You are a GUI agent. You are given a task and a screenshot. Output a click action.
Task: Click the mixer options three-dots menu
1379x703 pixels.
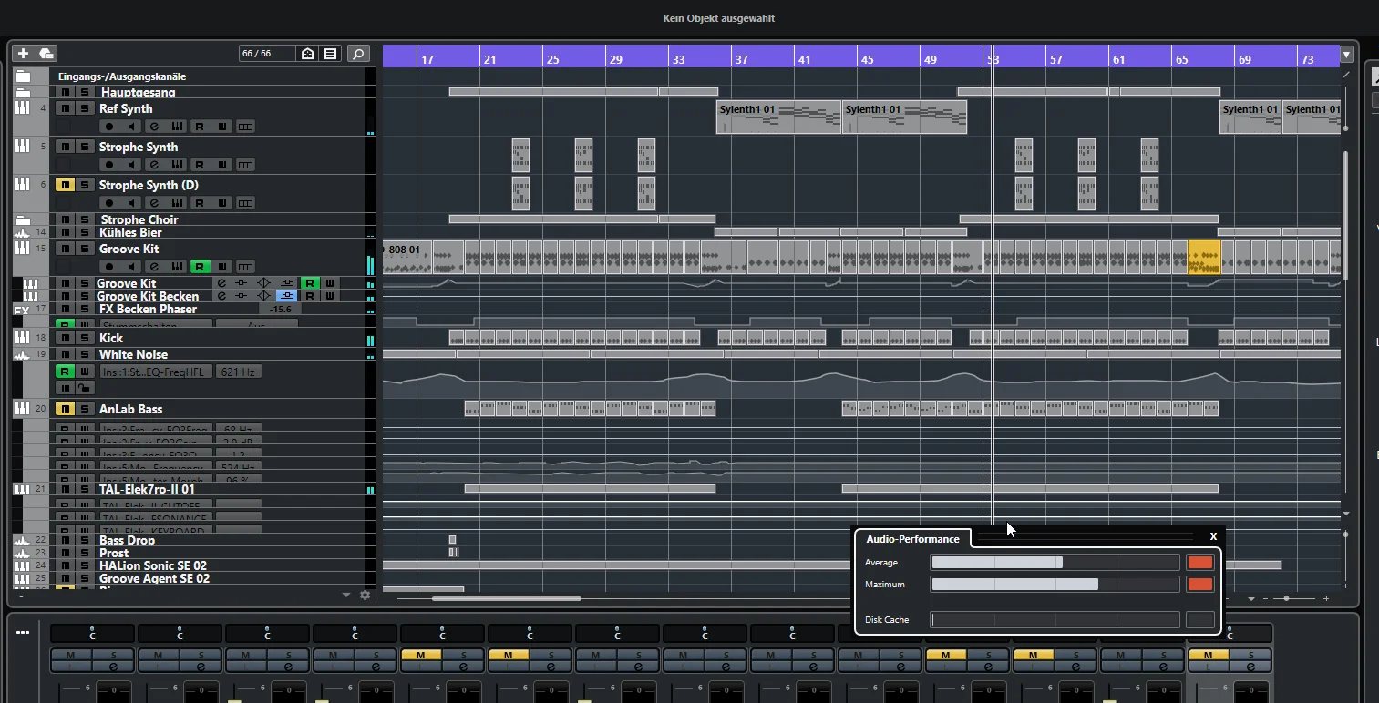coord(22,632)
